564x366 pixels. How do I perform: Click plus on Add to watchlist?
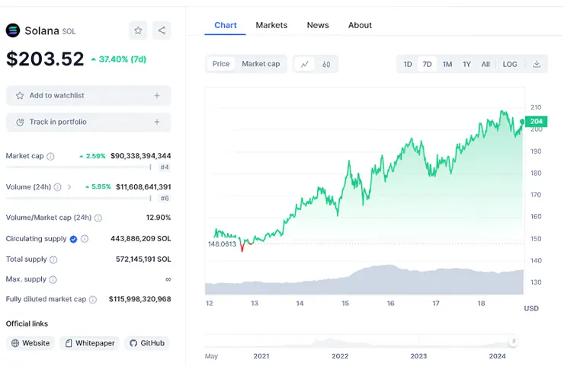click(157, 96)
